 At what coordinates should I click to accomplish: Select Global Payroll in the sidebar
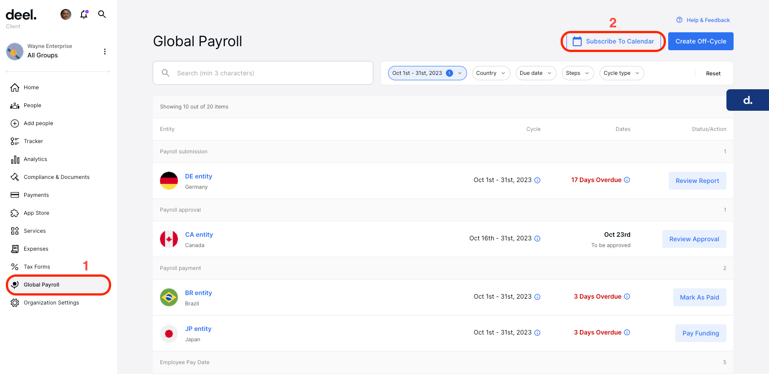pos(58,285)
